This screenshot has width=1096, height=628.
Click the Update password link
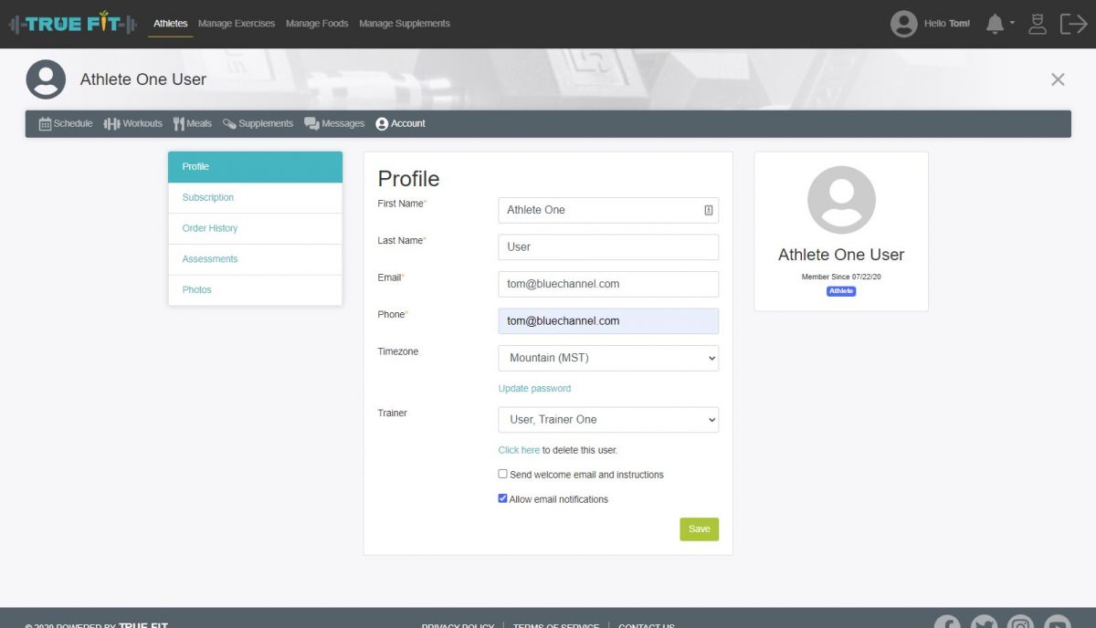click(534, 389)
